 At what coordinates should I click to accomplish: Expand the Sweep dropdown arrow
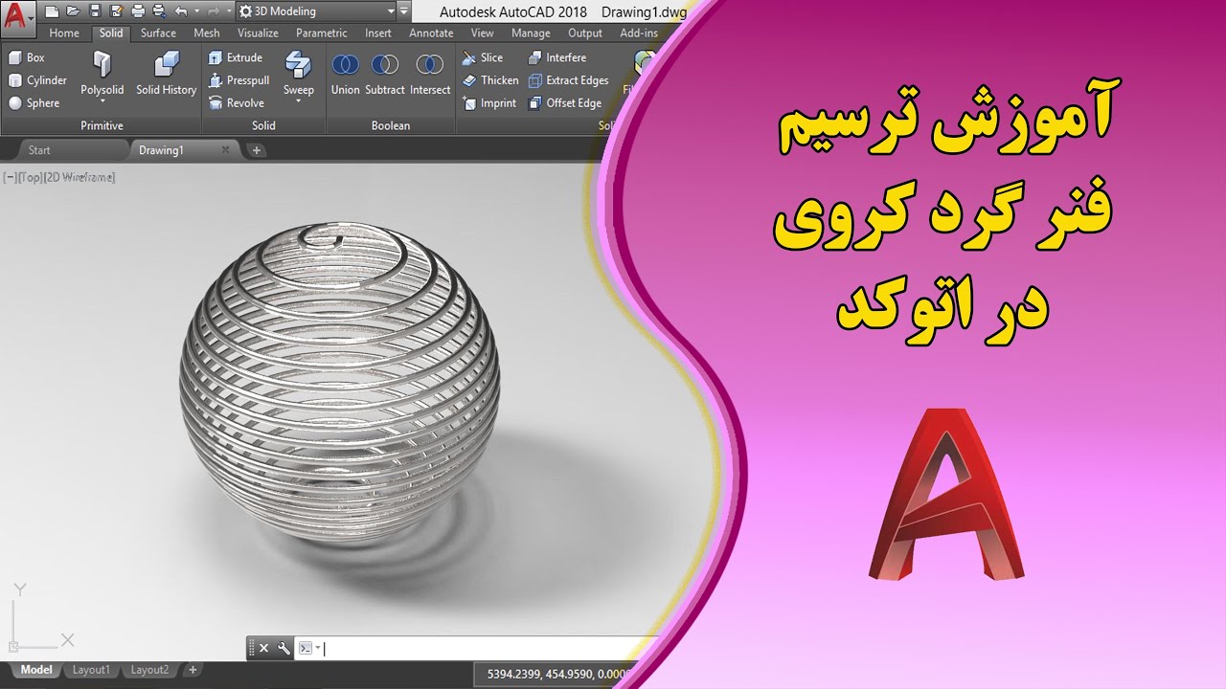click(298, 100)
